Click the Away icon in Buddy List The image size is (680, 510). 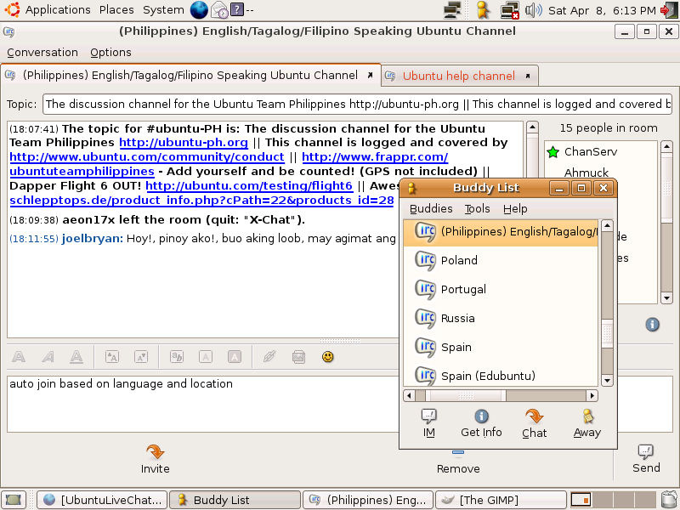587,423
